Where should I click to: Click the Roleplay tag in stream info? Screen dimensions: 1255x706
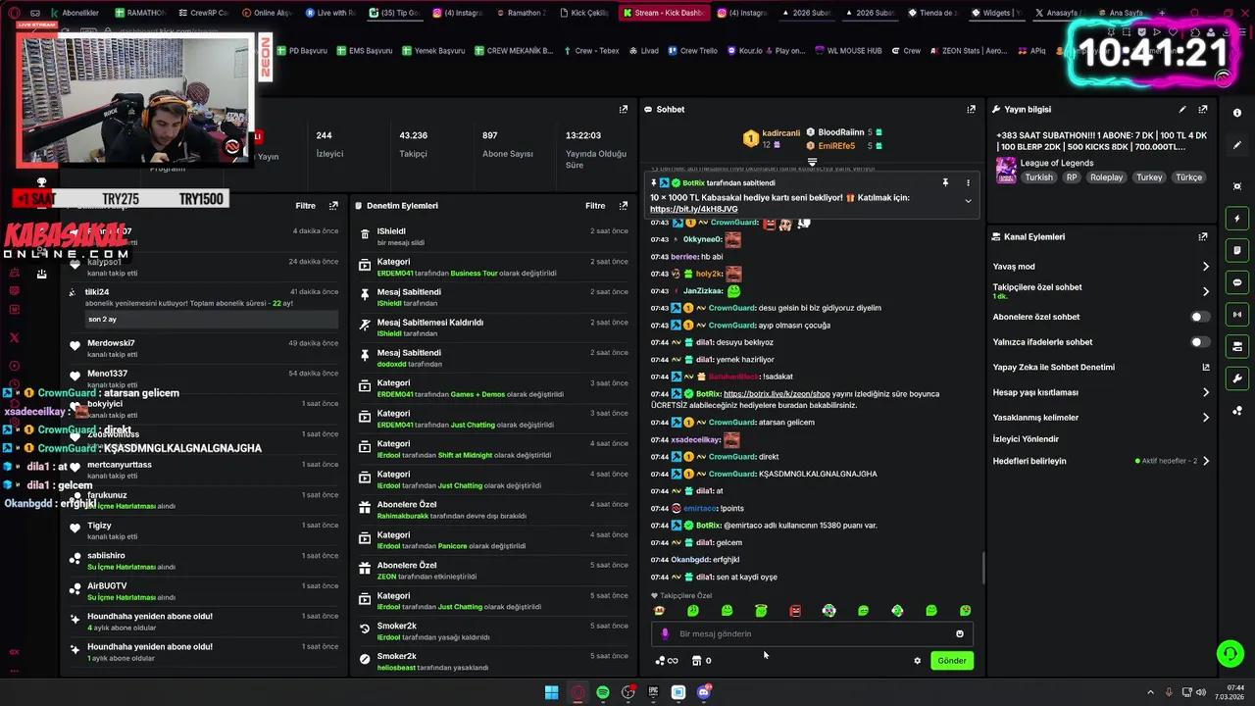point(1107,177)
